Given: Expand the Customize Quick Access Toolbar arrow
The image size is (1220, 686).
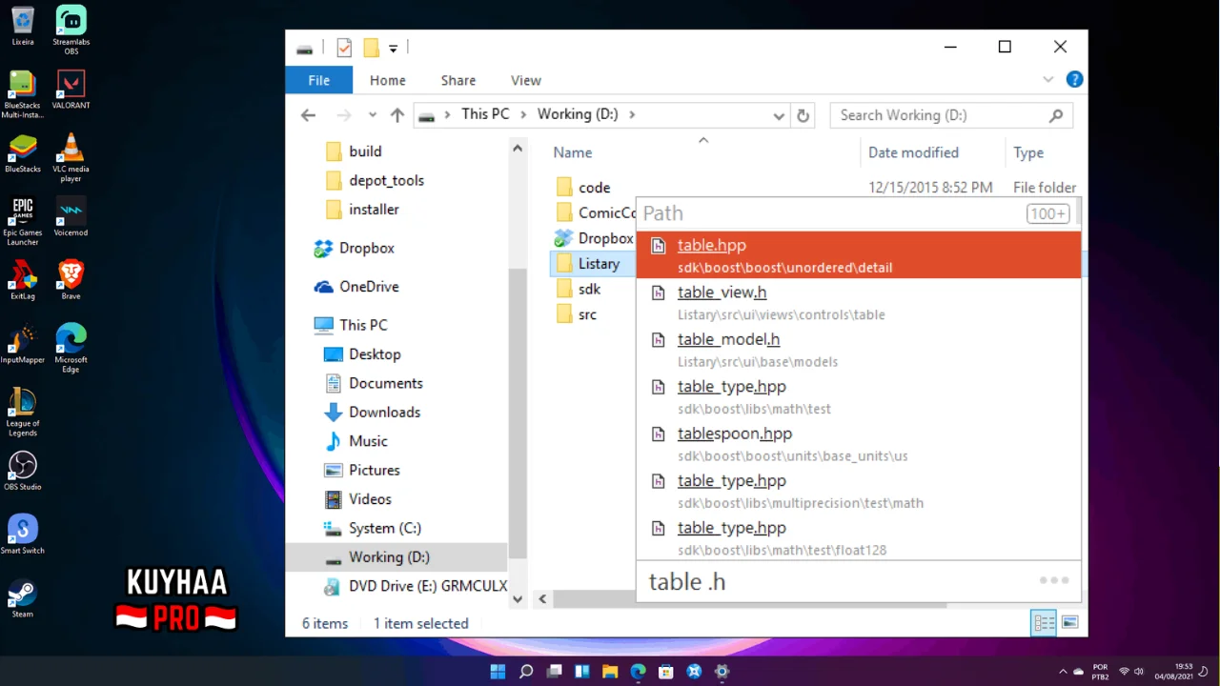Looking at the screenshot, I should pos(393,49).
